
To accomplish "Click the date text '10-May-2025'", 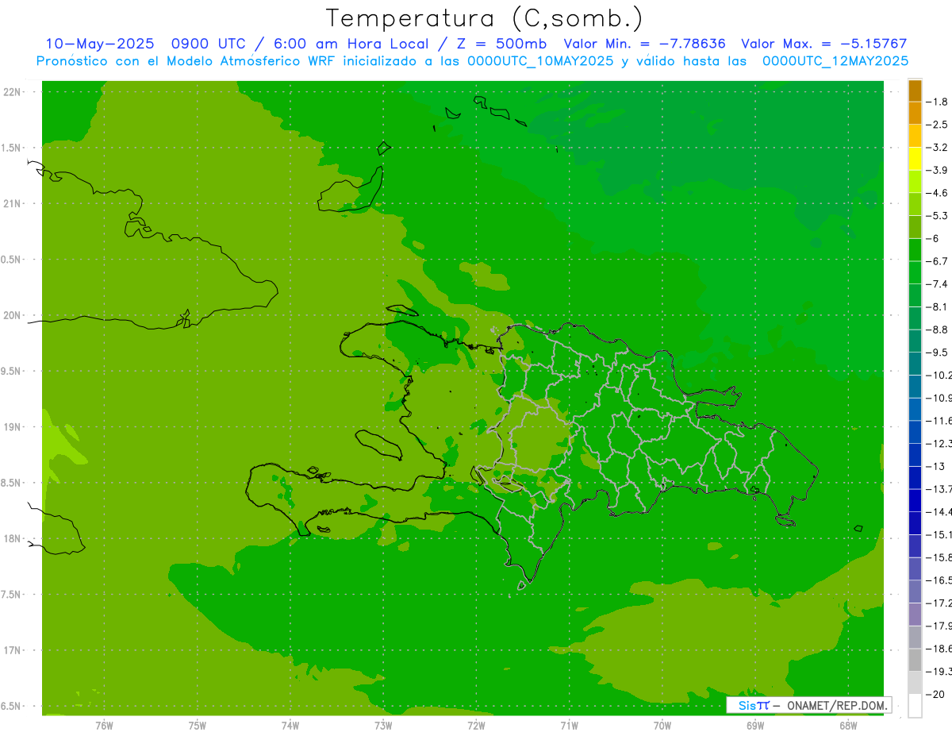I will pos(99,44).
